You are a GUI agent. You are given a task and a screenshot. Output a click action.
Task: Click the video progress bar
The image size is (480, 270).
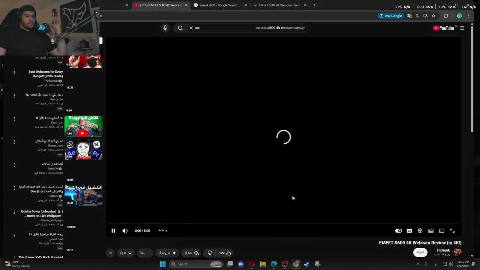point(283,223)
